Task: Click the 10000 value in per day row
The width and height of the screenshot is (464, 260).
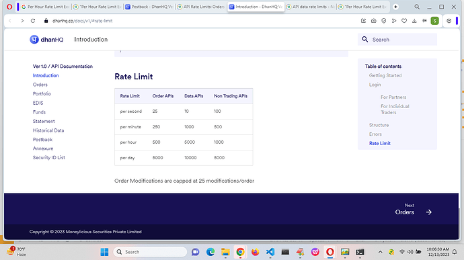Action: [x=190, y=158]
